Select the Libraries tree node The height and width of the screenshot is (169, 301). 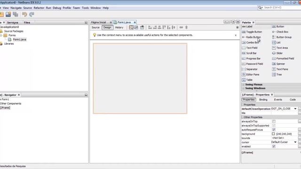point(9,44)
